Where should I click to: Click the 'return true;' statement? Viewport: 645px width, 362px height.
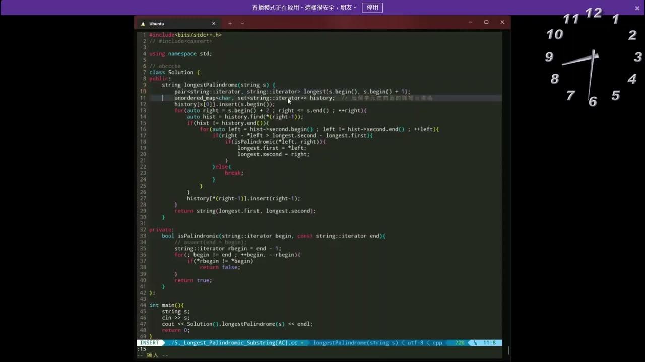(x=193, y=280)
